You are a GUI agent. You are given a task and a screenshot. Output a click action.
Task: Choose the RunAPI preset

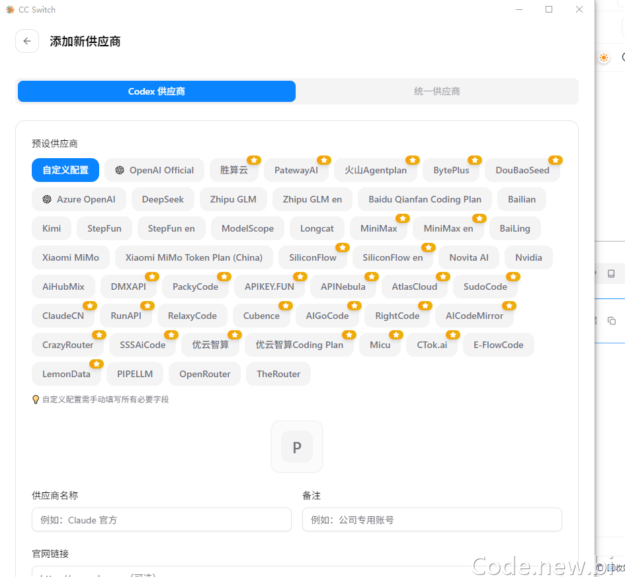(x=126, y=316)
